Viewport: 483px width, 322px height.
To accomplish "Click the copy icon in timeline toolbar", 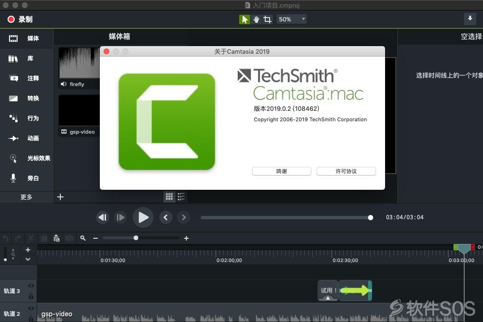I will coord(44,238).
